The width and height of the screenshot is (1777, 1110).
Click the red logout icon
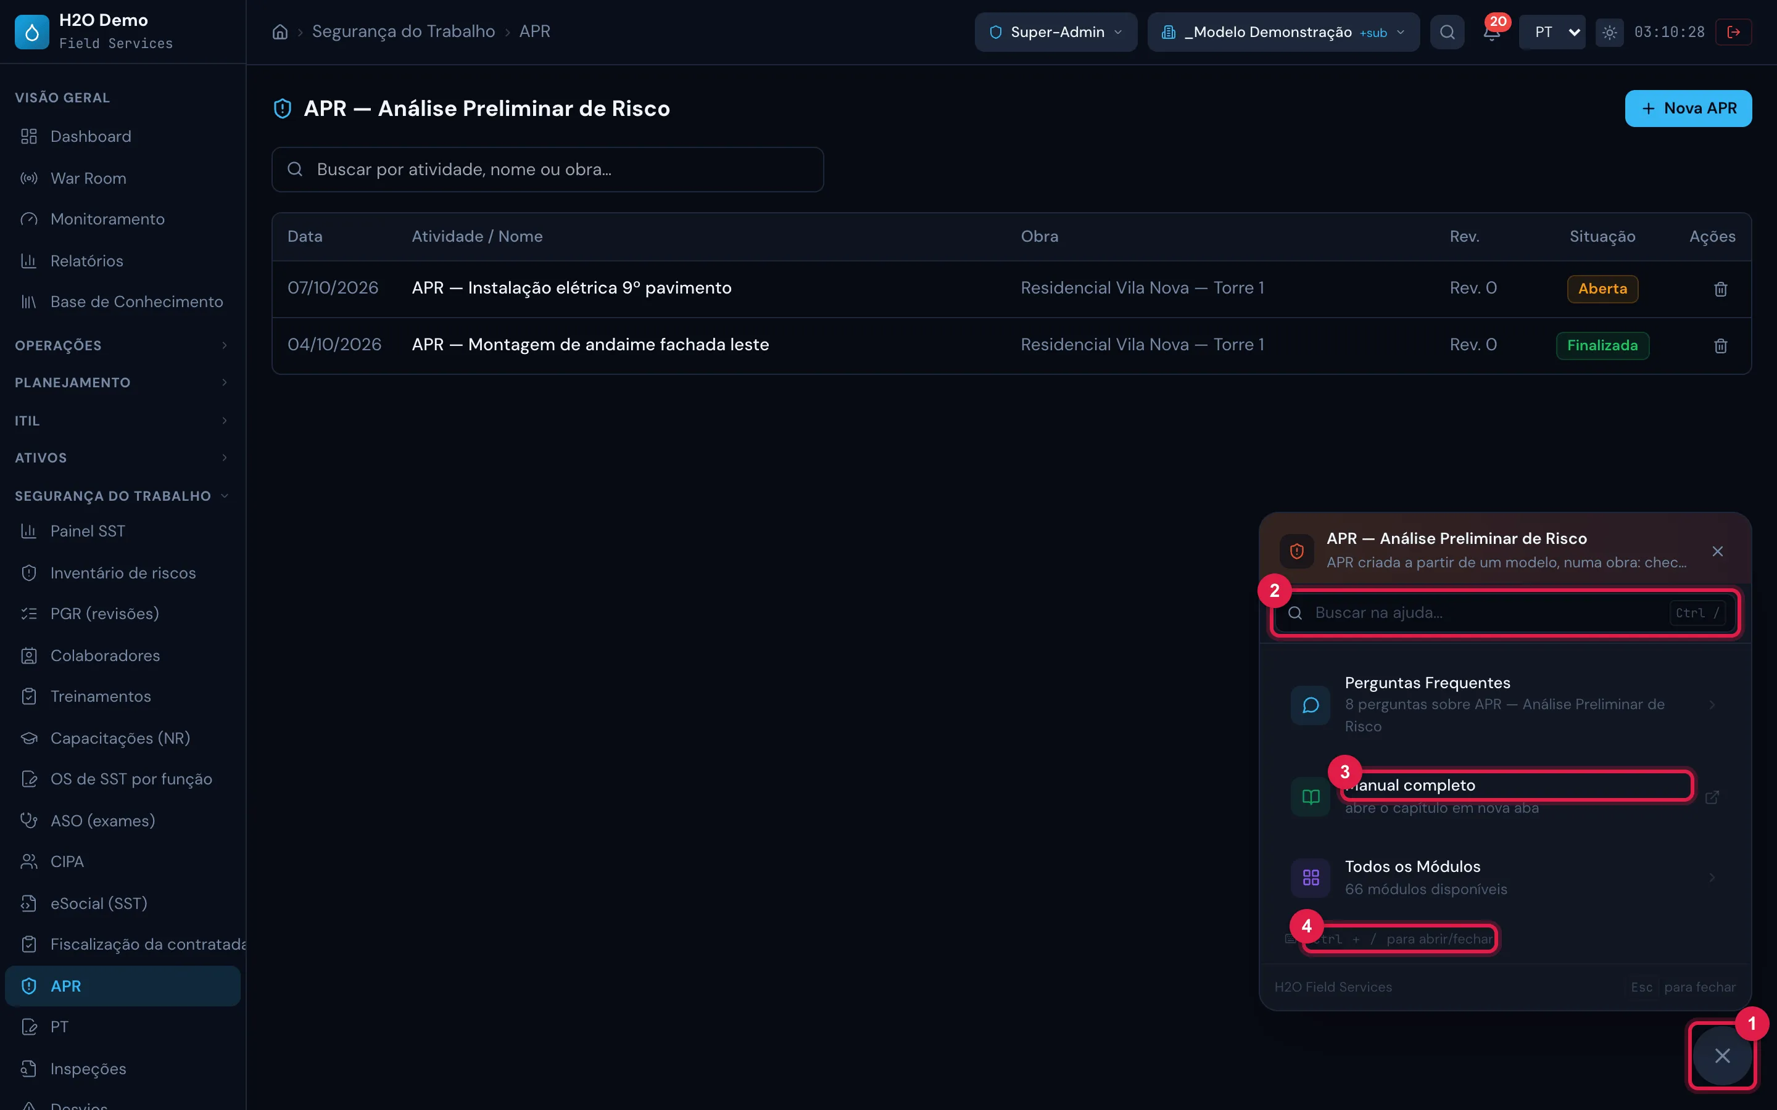coord(1733,32)
